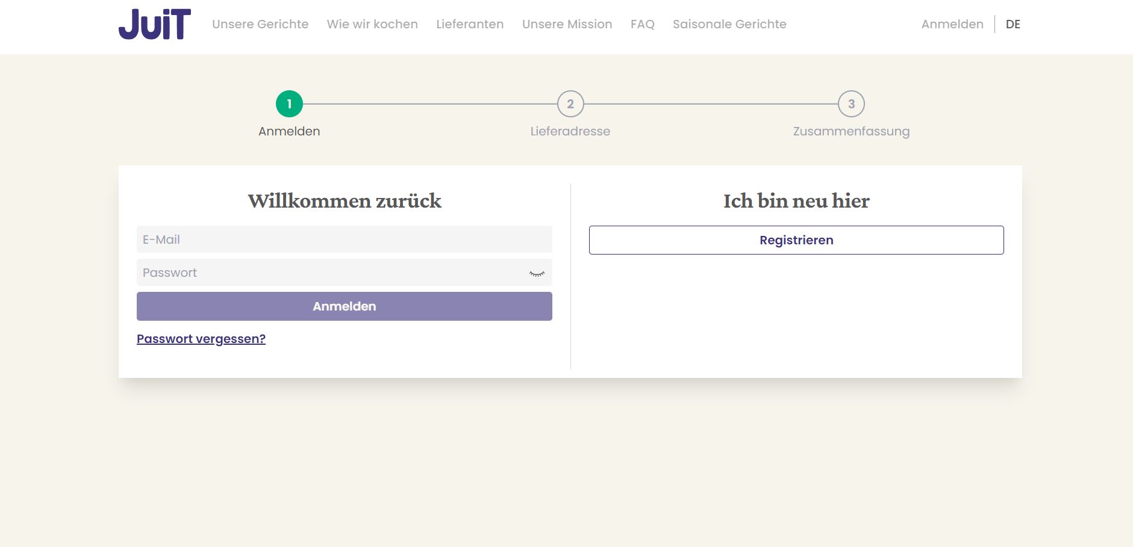Click the Registrieren button
Viewport: 1133px width, 547px height.
(x=796, y=240)
